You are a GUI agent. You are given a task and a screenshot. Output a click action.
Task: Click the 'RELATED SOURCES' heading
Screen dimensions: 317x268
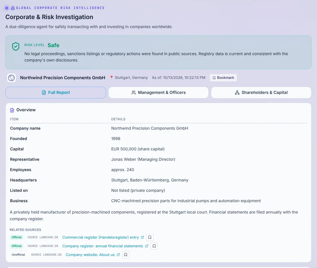click(x=25, y=230)
